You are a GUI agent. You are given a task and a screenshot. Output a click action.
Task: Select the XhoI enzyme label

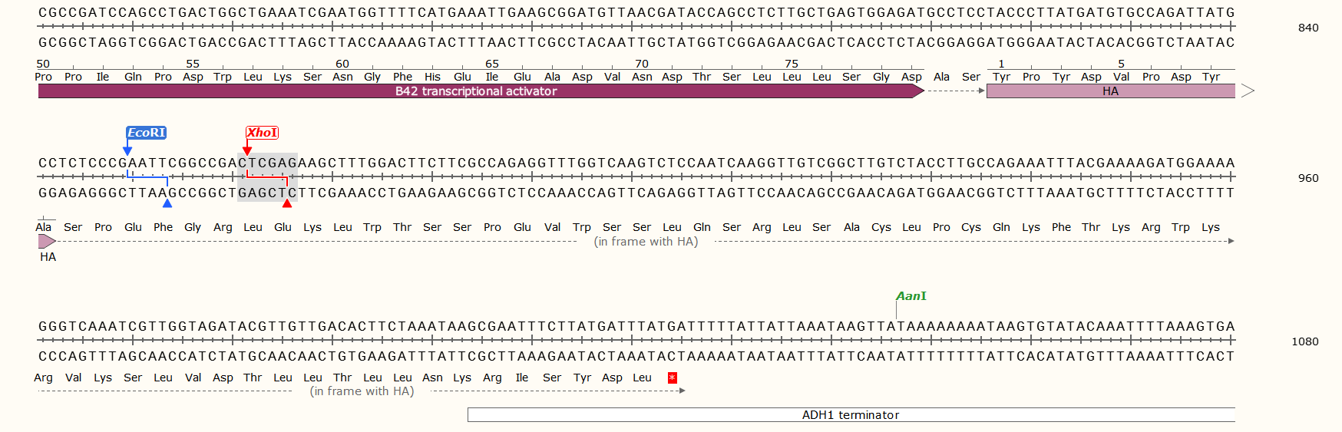(262, 133)
